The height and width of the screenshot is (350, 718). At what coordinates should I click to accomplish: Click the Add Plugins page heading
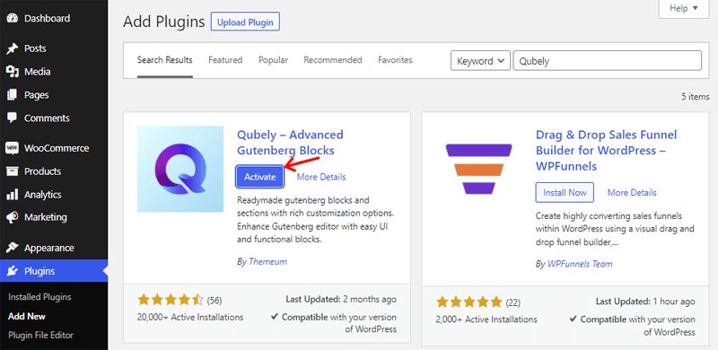(164, 22)
